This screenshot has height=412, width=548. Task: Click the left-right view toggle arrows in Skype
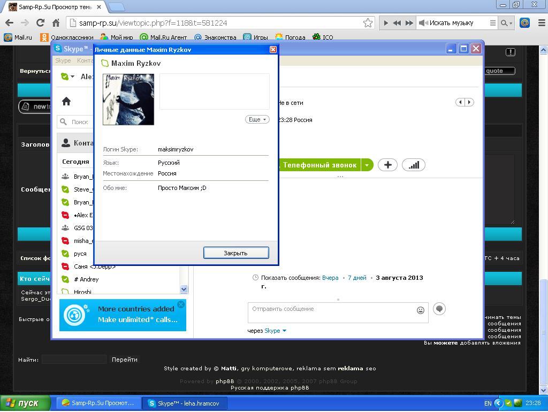pos(465,102)
